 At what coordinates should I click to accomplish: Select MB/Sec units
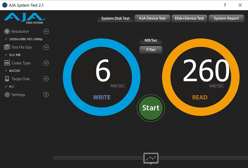click(151, 40)
